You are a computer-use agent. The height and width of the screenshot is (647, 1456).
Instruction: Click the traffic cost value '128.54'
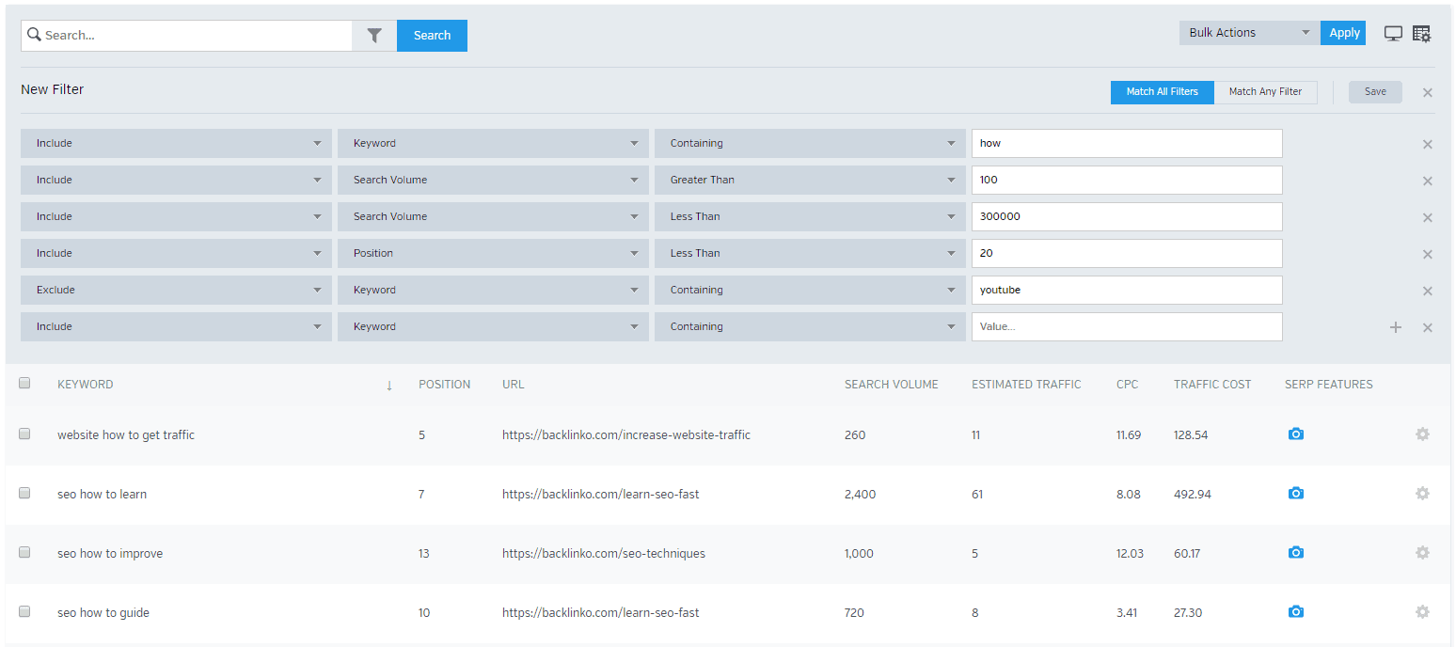(x=1191, y=435)
